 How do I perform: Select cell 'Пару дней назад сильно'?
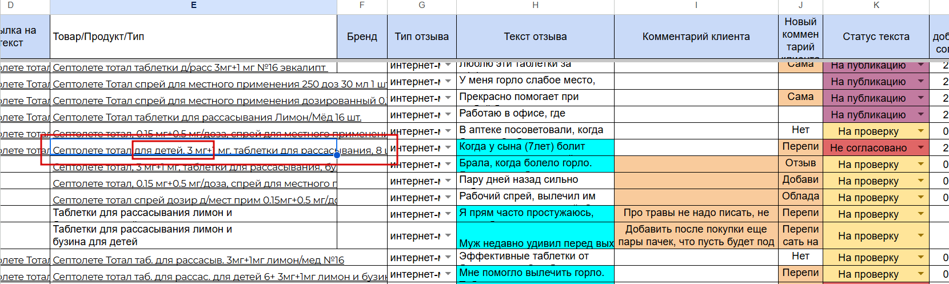click(536, 181)
